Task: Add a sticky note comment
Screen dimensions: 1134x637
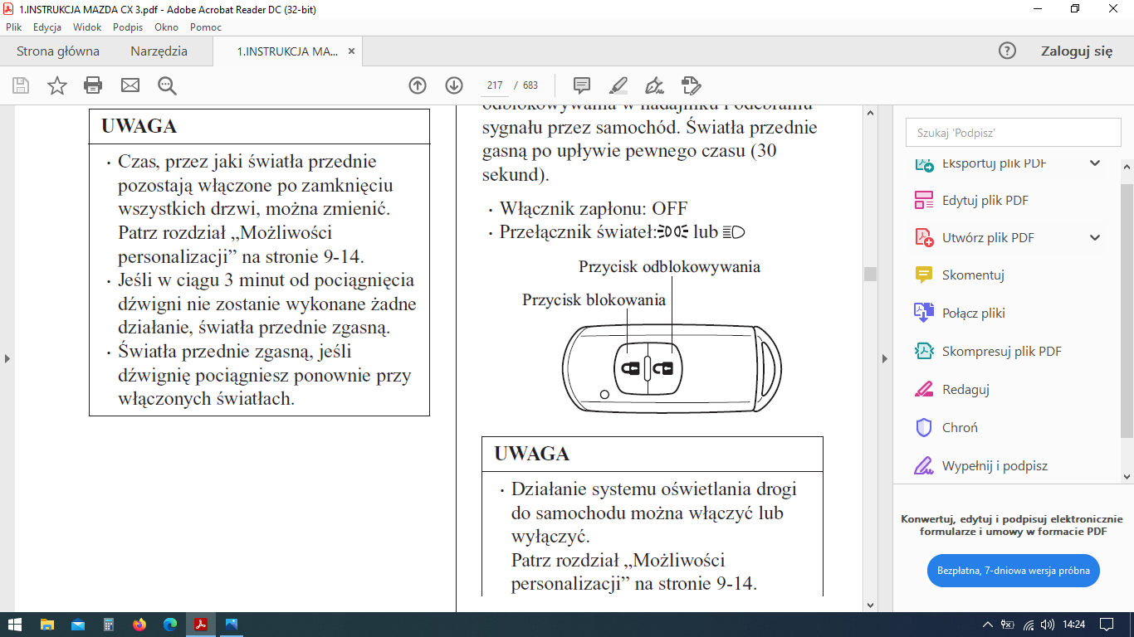Action: tap(582, 85)
